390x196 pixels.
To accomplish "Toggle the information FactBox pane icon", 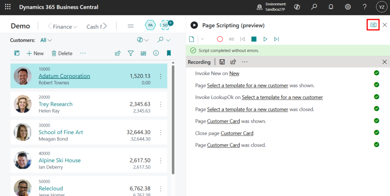I will (x=156, y=53).
